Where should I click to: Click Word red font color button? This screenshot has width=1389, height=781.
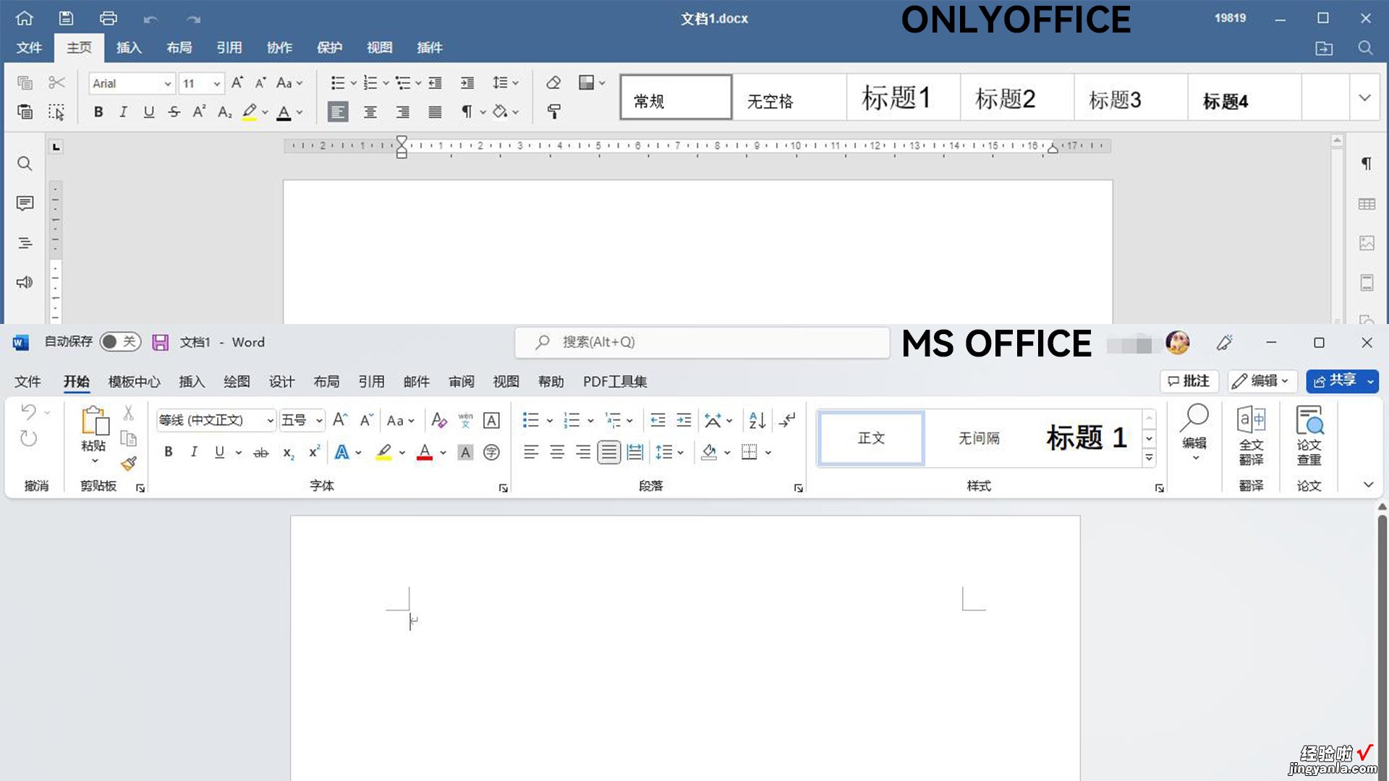[425, 453]
